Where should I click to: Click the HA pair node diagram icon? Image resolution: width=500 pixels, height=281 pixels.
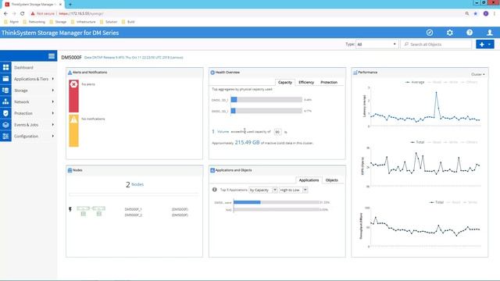click(91, 211)
